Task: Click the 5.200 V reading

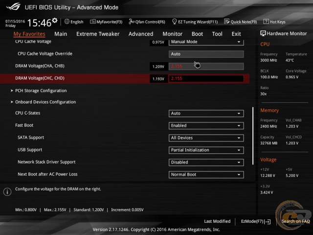Action: (x=292, y=176)
